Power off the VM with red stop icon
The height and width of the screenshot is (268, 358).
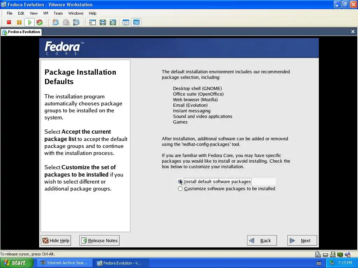(x=9, y=22)
